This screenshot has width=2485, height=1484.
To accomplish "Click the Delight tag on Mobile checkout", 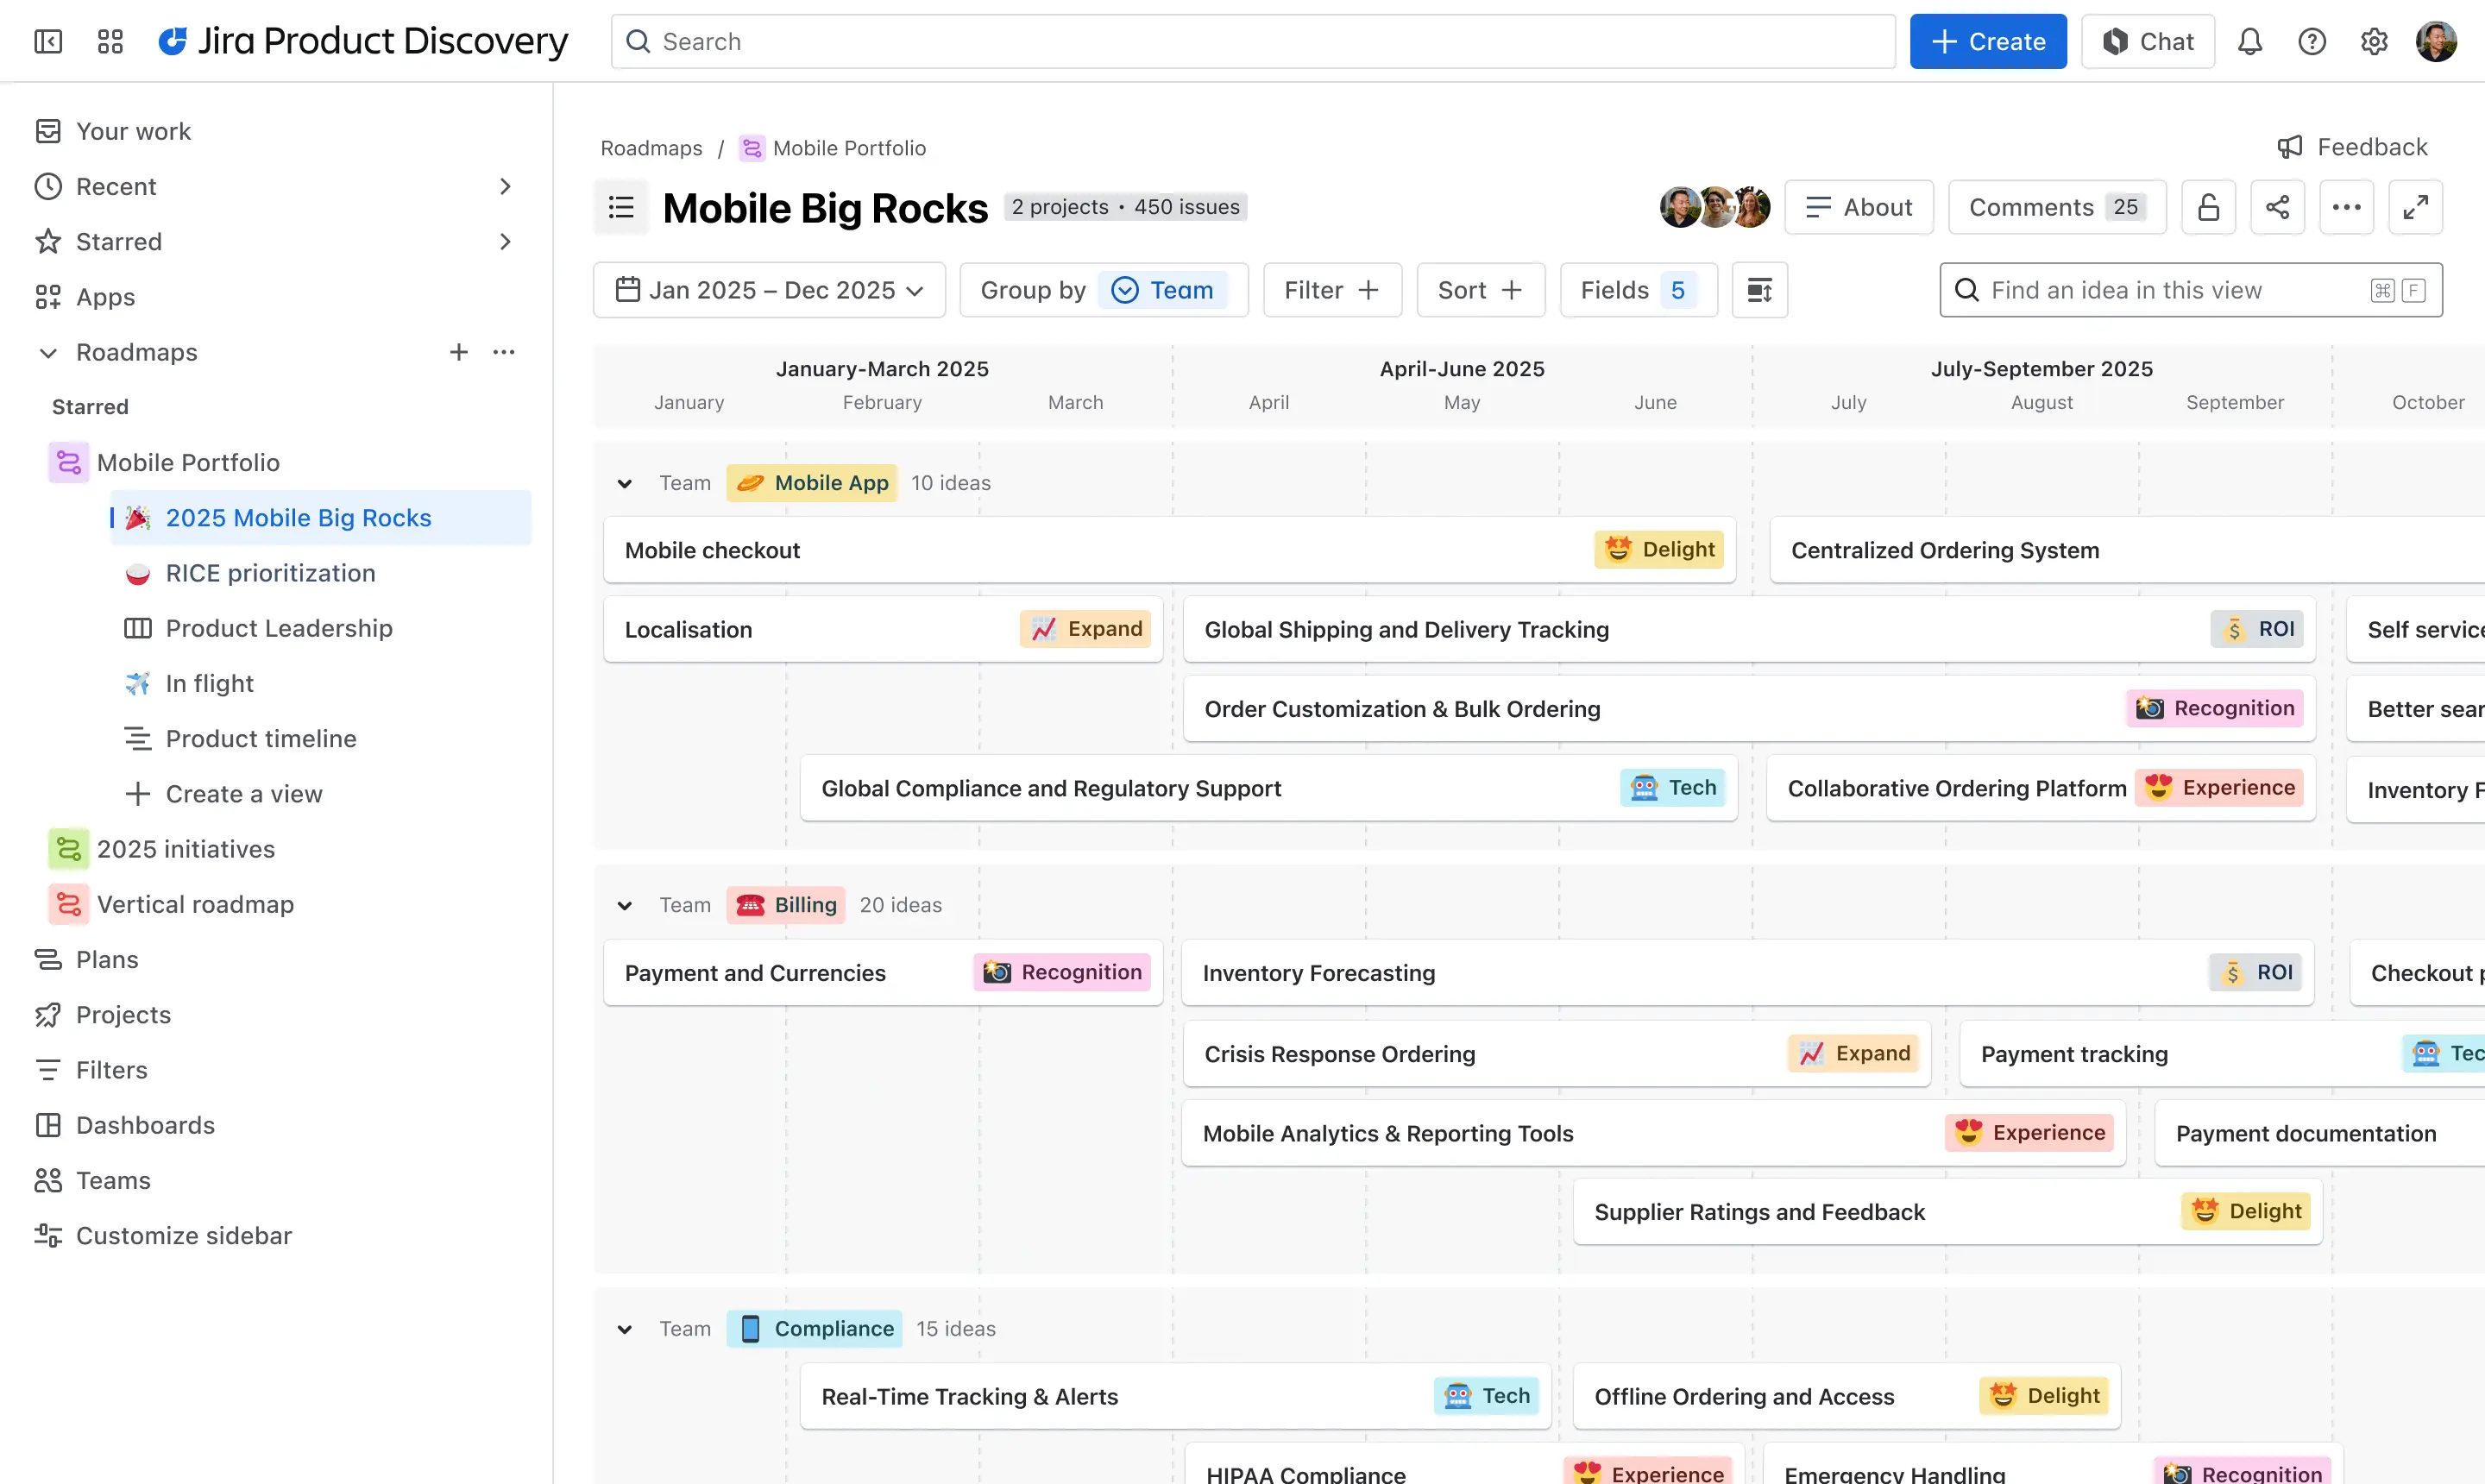I will click(x=1658, y=549).
